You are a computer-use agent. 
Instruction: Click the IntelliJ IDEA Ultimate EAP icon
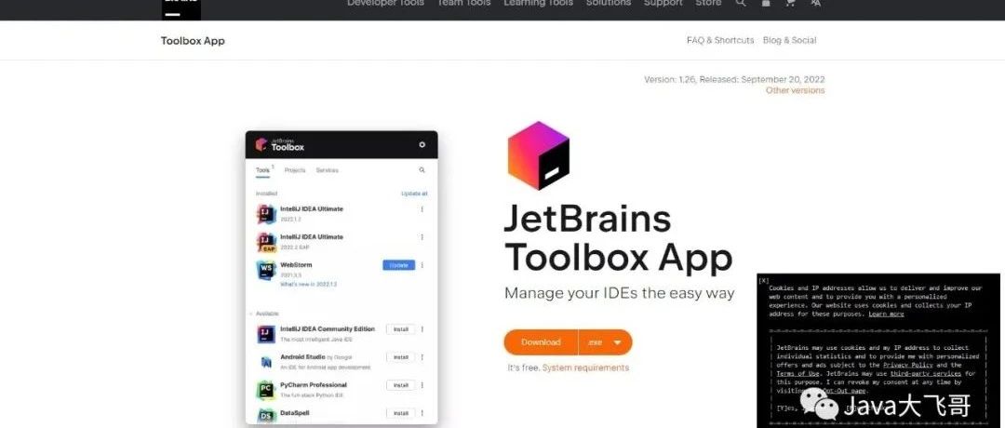tap(266, 242)
